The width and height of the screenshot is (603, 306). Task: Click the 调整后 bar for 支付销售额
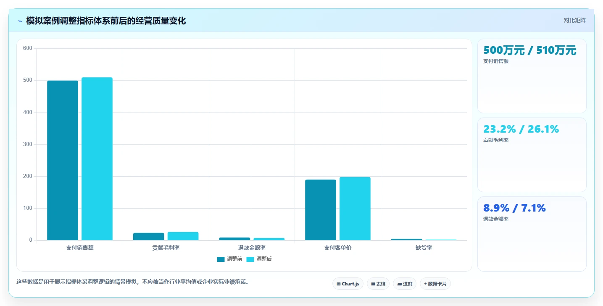[x=97, y=159]
